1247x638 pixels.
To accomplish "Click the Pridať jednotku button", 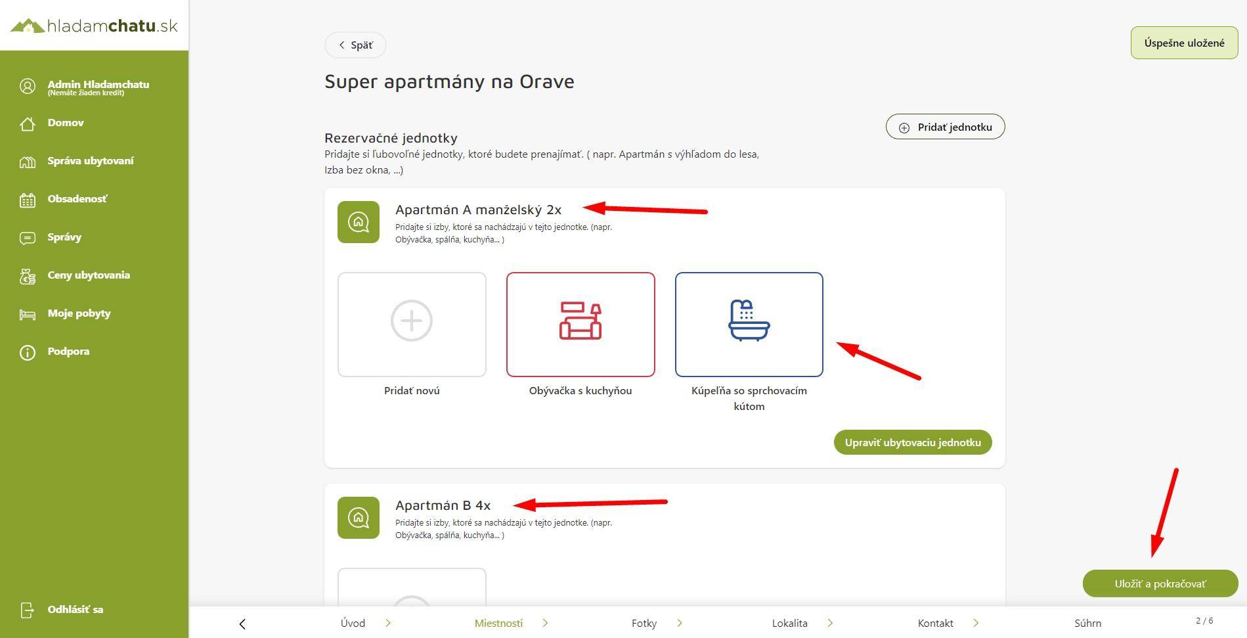I will [945, 127].
